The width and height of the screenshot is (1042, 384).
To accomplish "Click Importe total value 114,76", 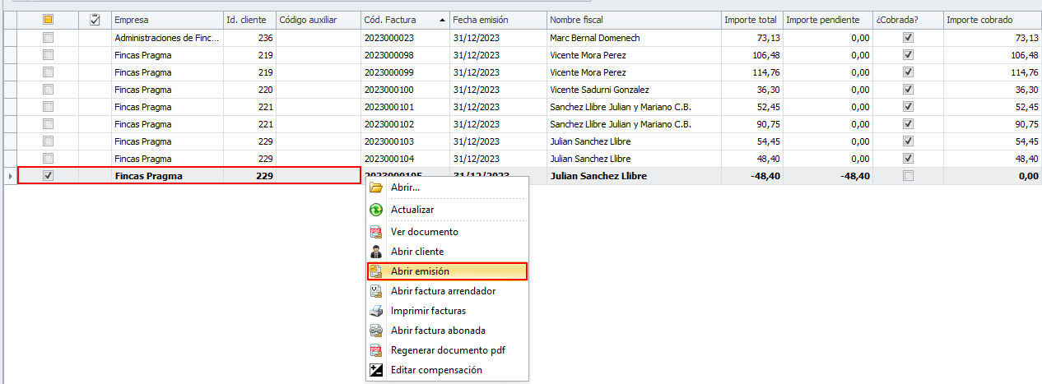I will pos(763,72).
